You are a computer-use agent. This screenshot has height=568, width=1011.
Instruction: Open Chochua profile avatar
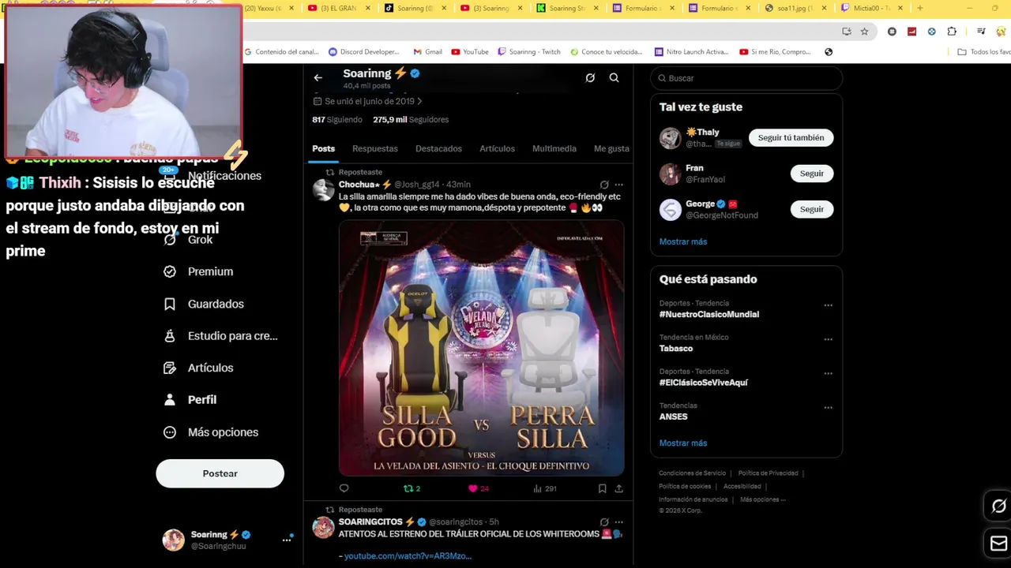coord(323,190)
